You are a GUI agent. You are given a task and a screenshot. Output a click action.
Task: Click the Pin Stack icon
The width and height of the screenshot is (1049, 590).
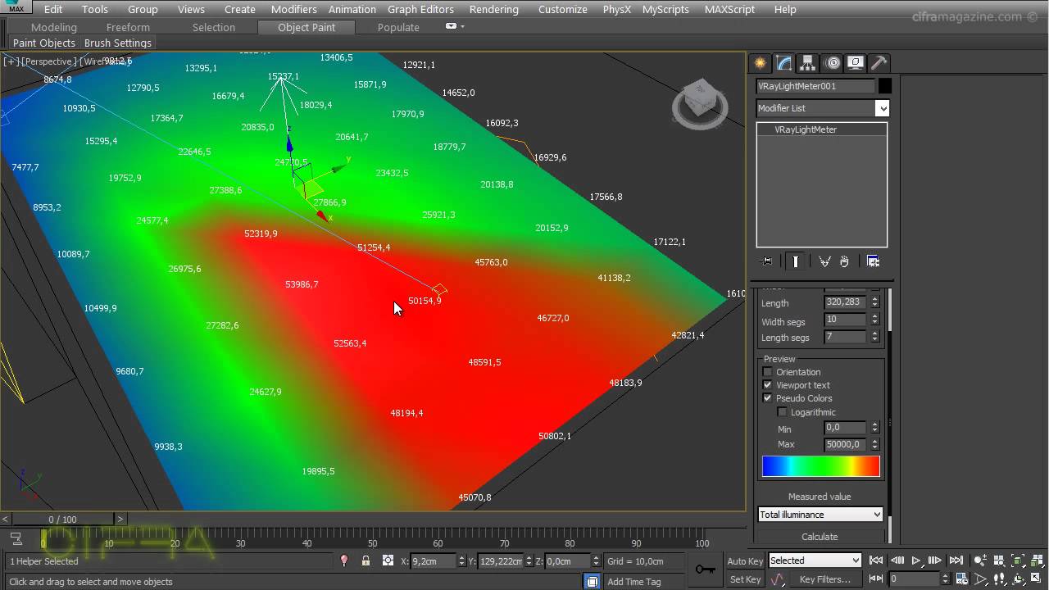click(x=767, y=261)
